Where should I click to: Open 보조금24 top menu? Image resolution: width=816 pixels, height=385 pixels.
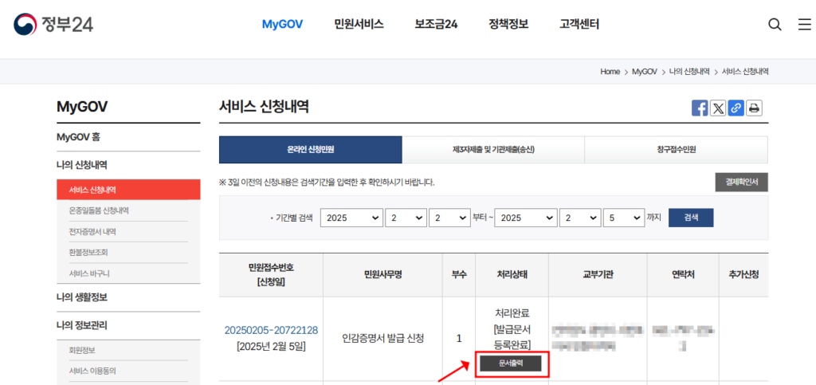(x=436, y=24)
